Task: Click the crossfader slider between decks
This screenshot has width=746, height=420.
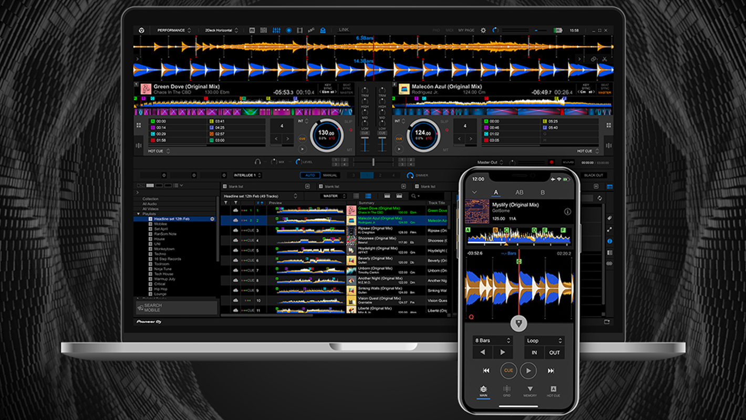Action: (373, 162)
